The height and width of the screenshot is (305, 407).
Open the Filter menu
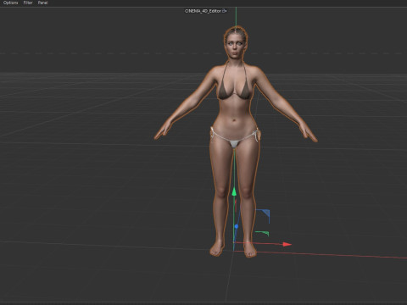pyautogui.click(x=28, y=3)
